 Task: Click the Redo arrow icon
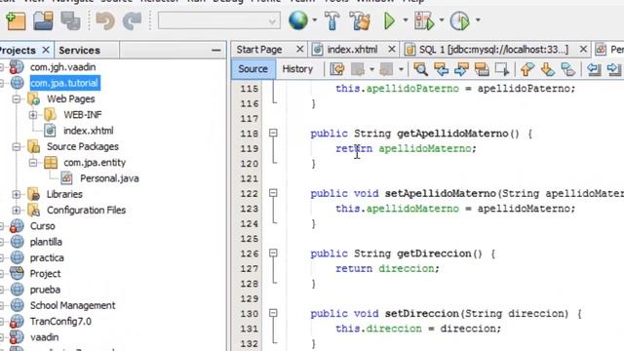[132, 20]
